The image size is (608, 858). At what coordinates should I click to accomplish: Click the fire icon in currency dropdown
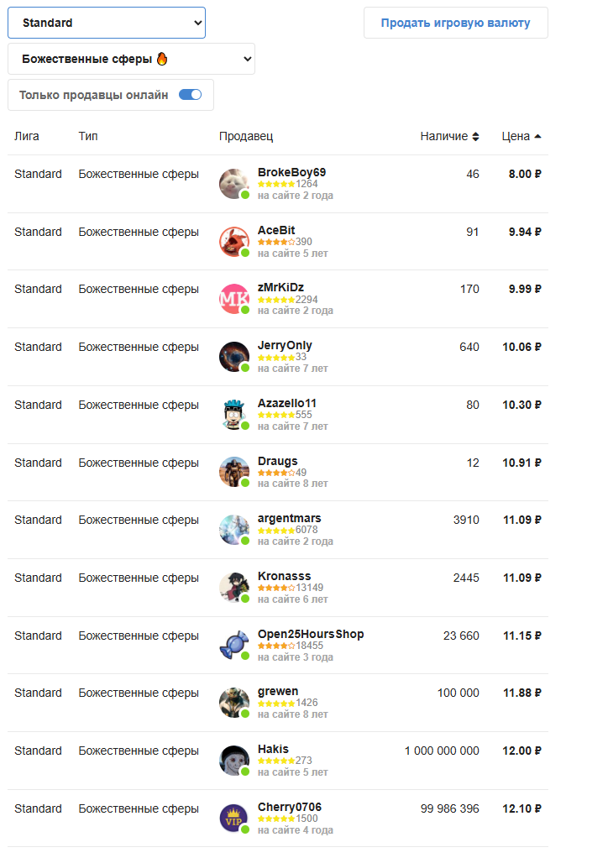[162, 59]
